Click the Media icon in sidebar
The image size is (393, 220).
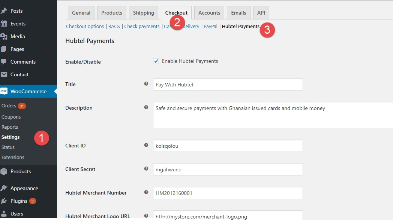coord(4,36)
